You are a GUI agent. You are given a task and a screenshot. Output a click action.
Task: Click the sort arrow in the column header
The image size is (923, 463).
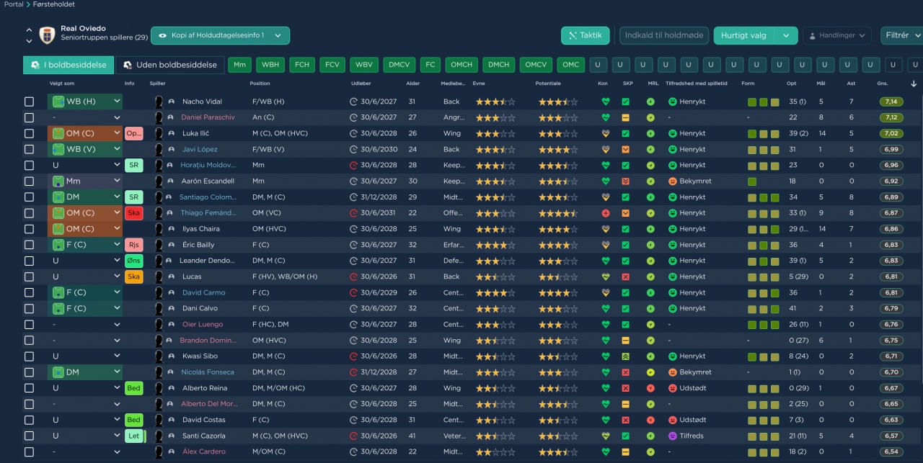pyautogui.click(x=914, y=84)
